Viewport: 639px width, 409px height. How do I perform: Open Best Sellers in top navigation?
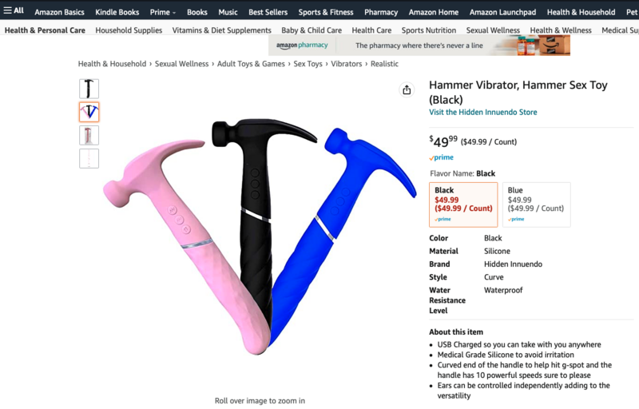(268, 12)
